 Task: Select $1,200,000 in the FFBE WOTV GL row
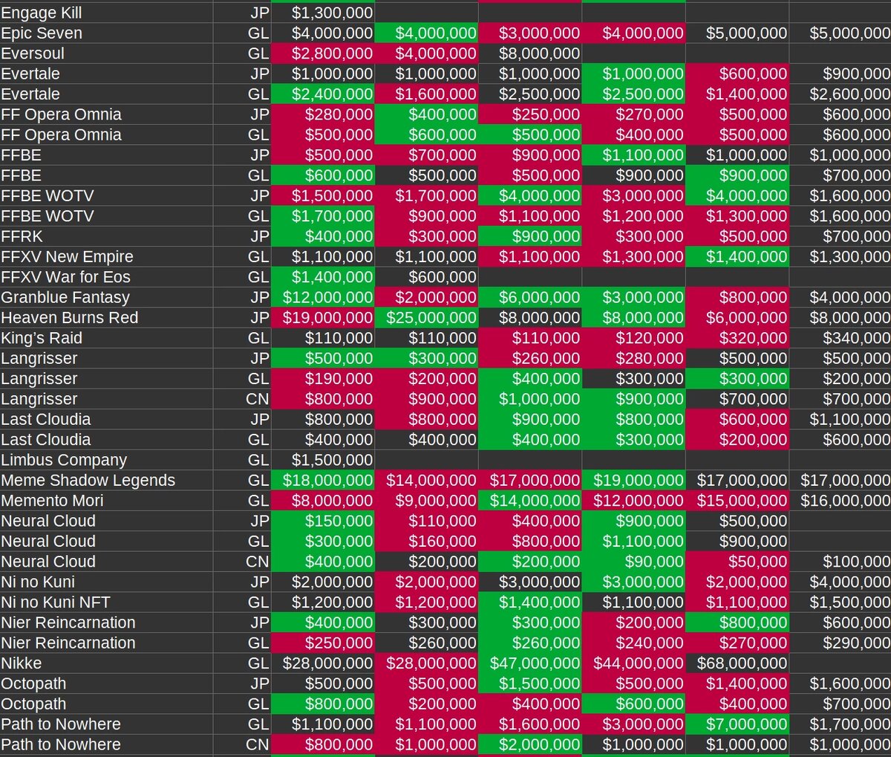click(633, 215)
